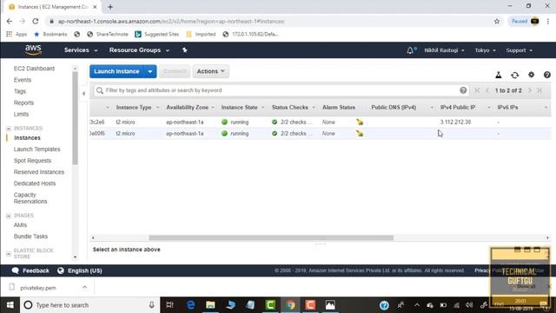The height and width of the screenshot is (313, 556).
Task: Select instance row 3e00f6
Action: coord(321,133)
